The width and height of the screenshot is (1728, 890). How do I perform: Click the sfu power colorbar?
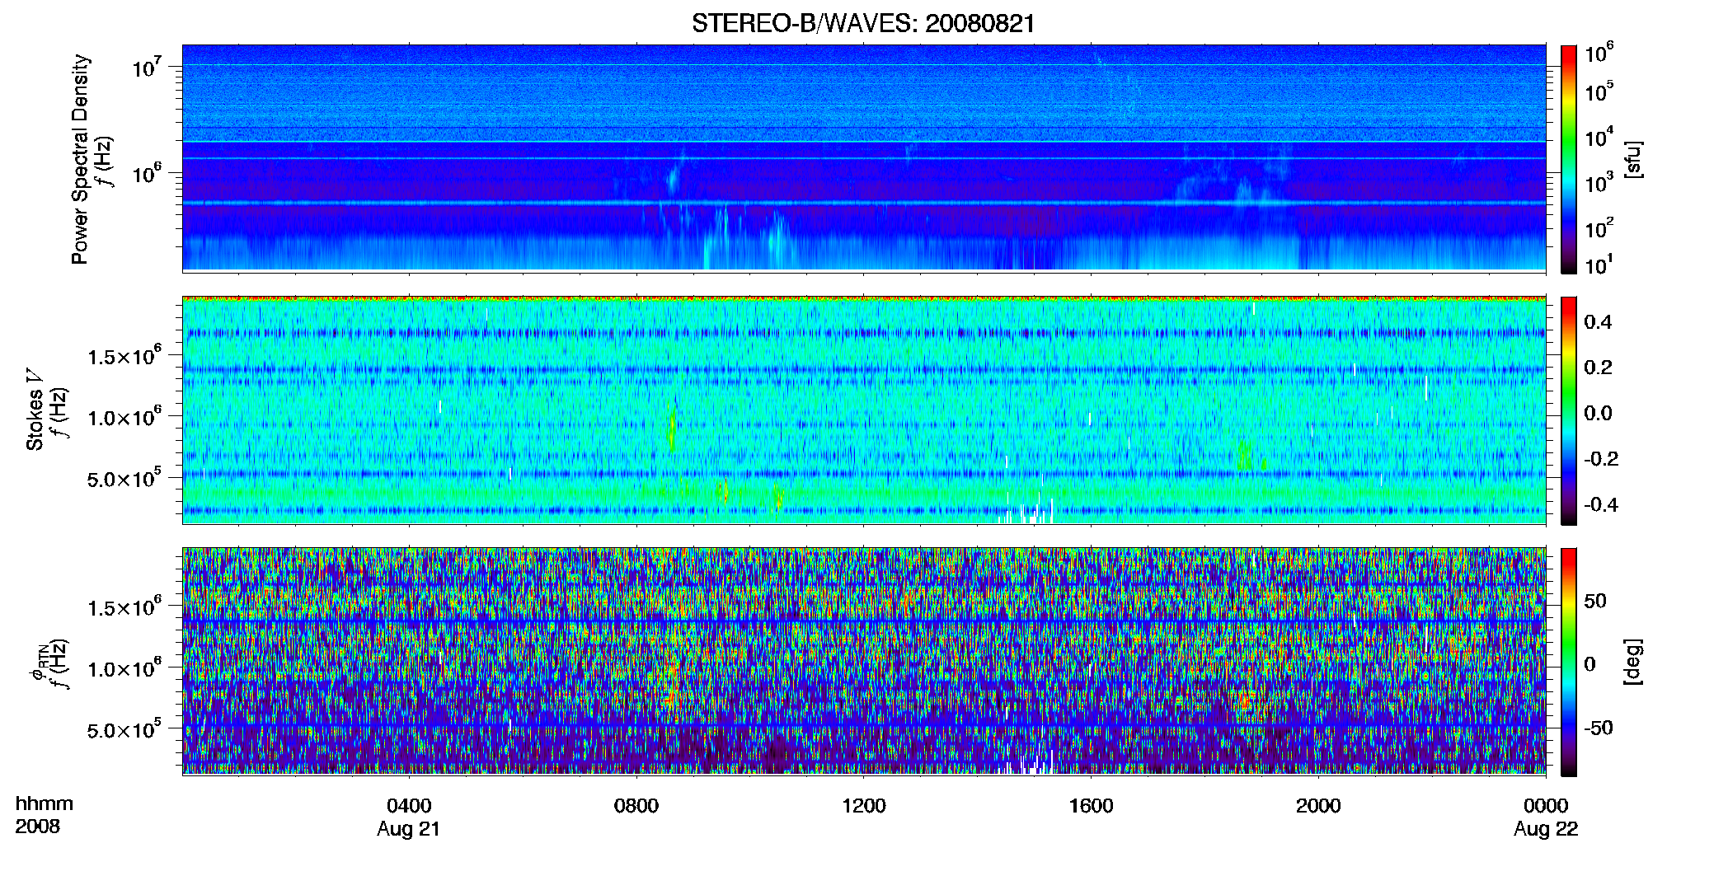(x=1569, y=159)
